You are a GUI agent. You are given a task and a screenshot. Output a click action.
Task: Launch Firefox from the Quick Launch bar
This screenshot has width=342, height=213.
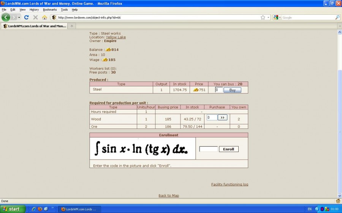[40, 209]
